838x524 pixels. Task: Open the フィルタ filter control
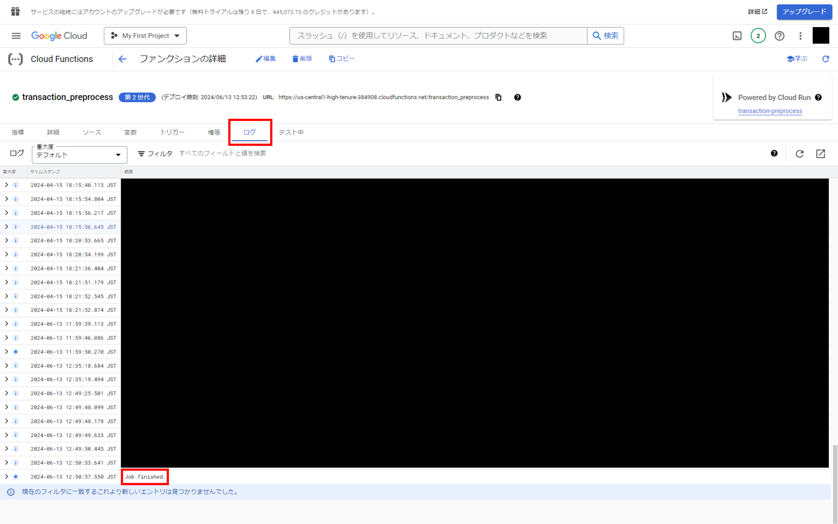click(x=155, y=153)
